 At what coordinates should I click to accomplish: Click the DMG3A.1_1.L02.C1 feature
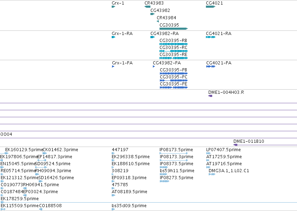(212, 174)
